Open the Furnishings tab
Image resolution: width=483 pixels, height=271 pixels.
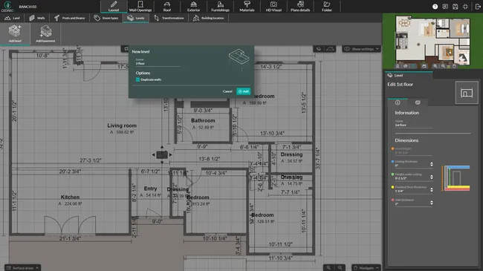220,7
